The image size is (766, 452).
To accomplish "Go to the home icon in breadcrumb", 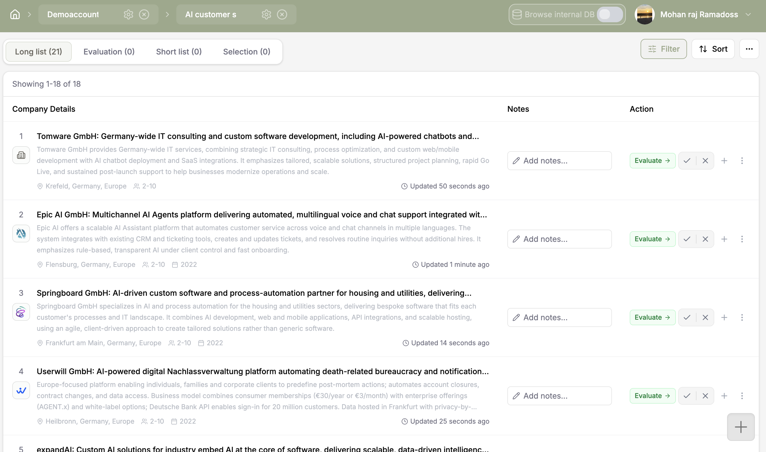I will 15,14.
